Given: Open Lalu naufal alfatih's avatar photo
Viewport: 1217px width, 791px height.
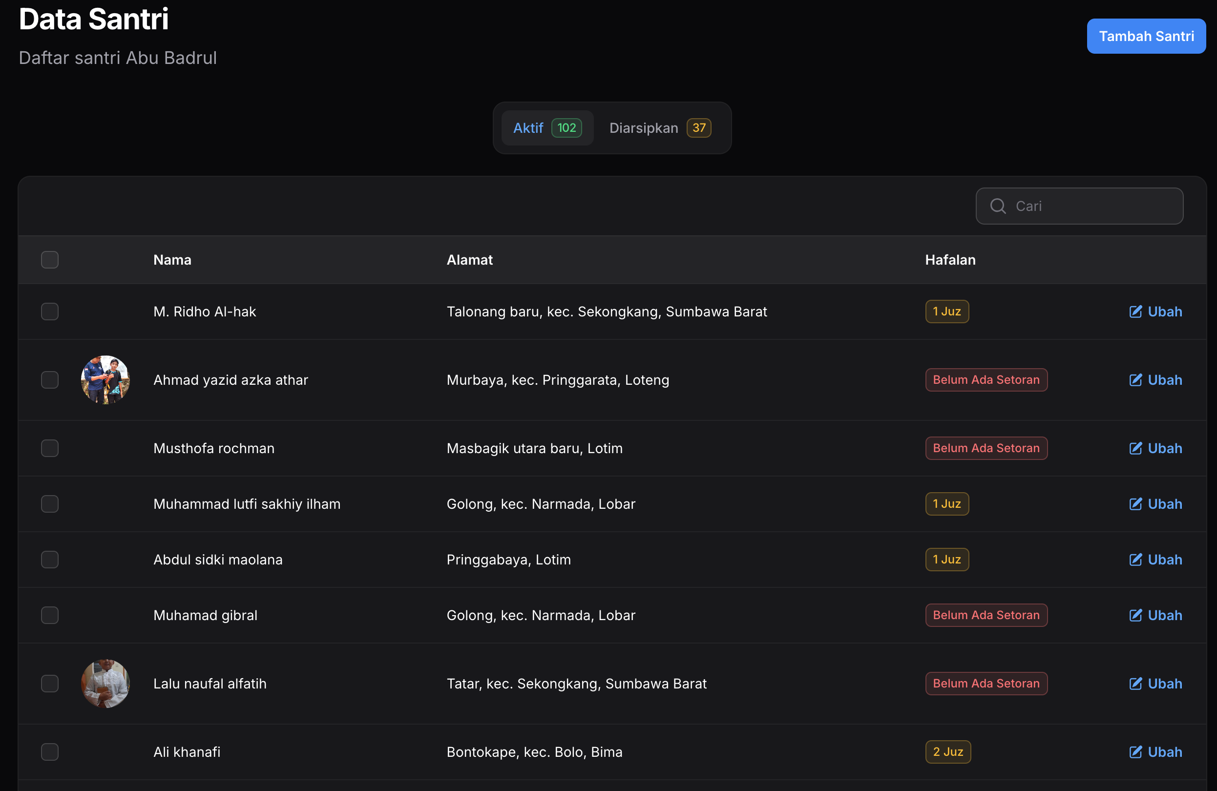Looking at the screenshot, I should pos(105,684).
